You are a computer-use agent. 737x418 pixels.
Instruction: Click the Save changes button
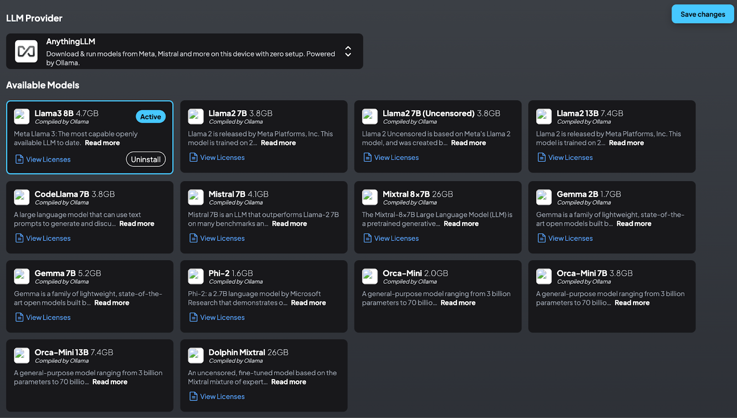point(702,14)
